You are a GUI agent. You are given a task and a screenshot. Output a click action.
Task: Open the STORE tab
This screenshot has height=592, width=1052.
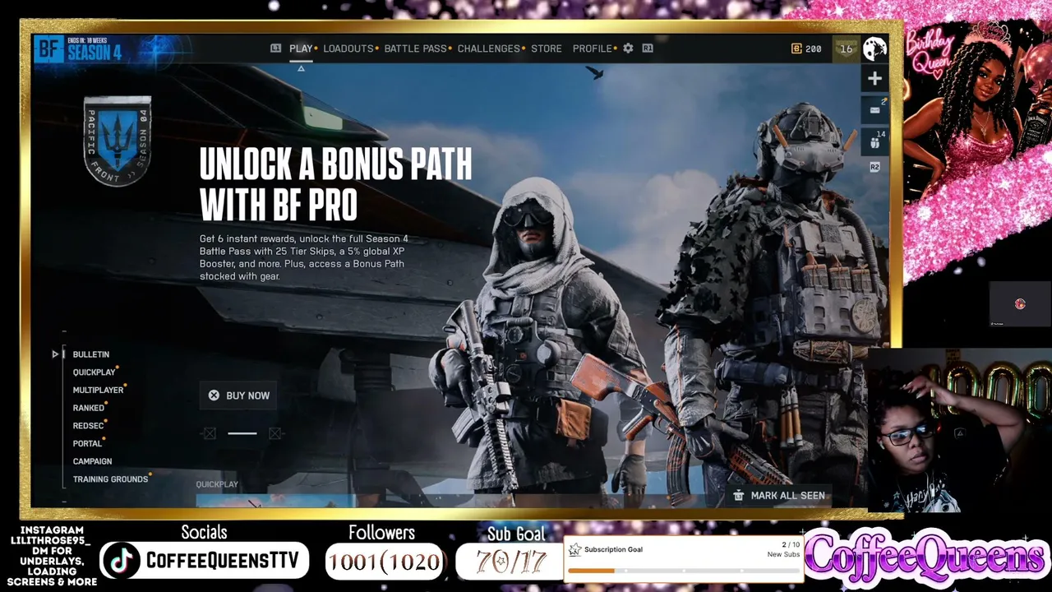coord(547,49)
